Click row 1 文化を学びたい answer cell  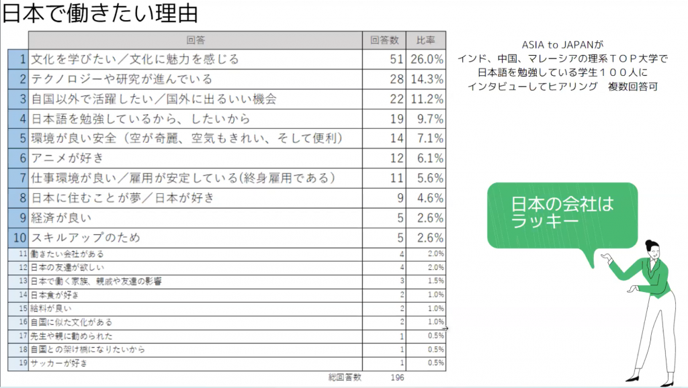click(196, 59)
